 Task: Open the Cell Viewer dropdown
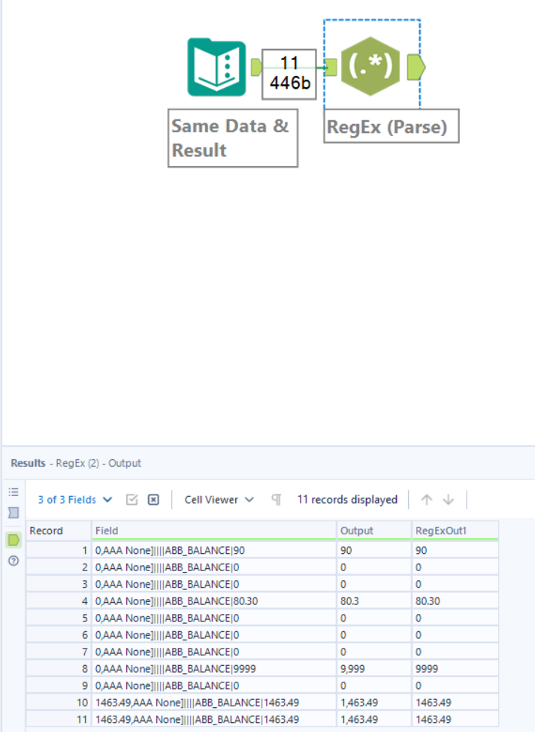pos(219,500)
